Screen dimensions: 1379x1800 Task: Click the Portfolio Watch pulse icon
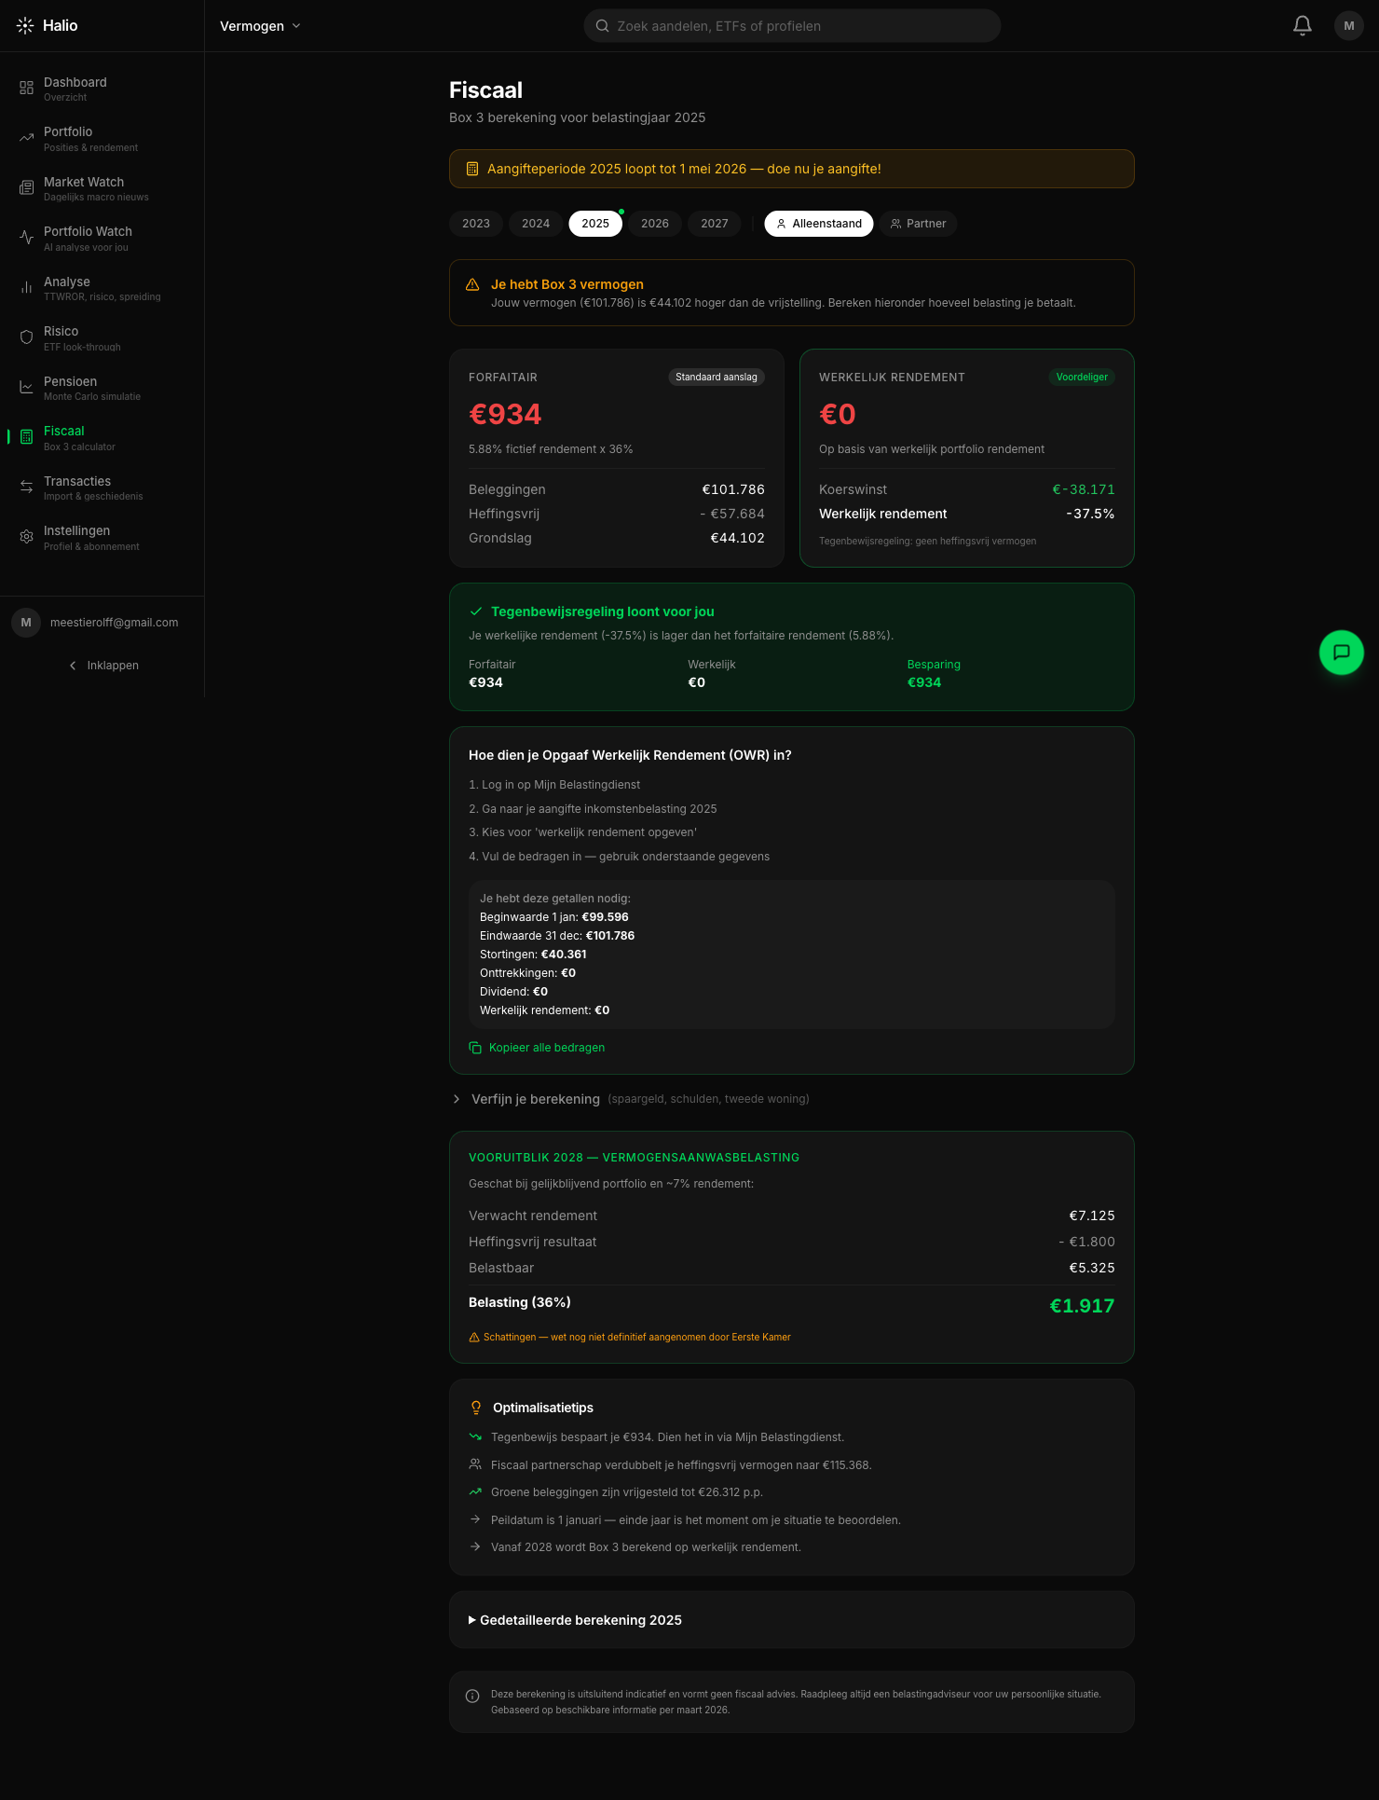point(26,238)
